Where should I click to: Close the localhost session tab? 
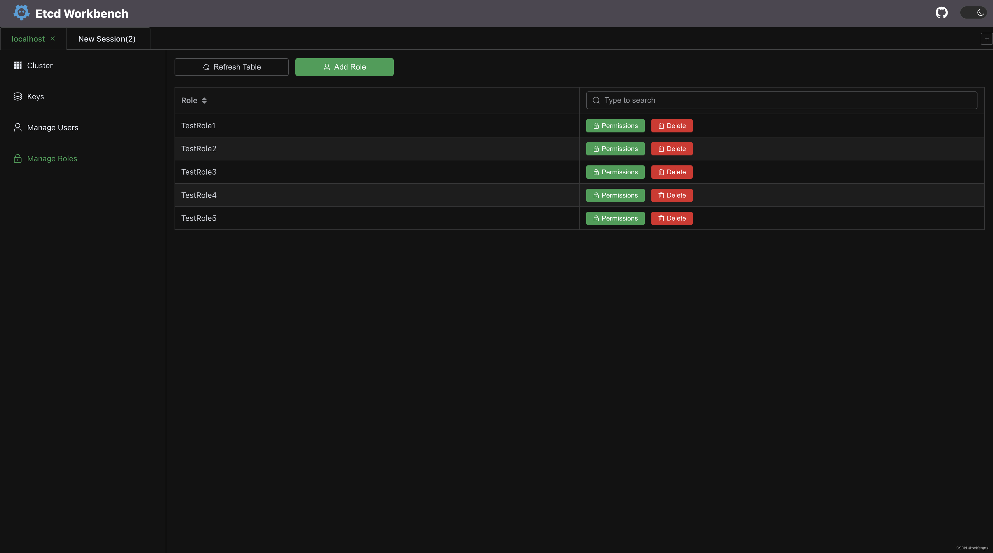[53, 39]
